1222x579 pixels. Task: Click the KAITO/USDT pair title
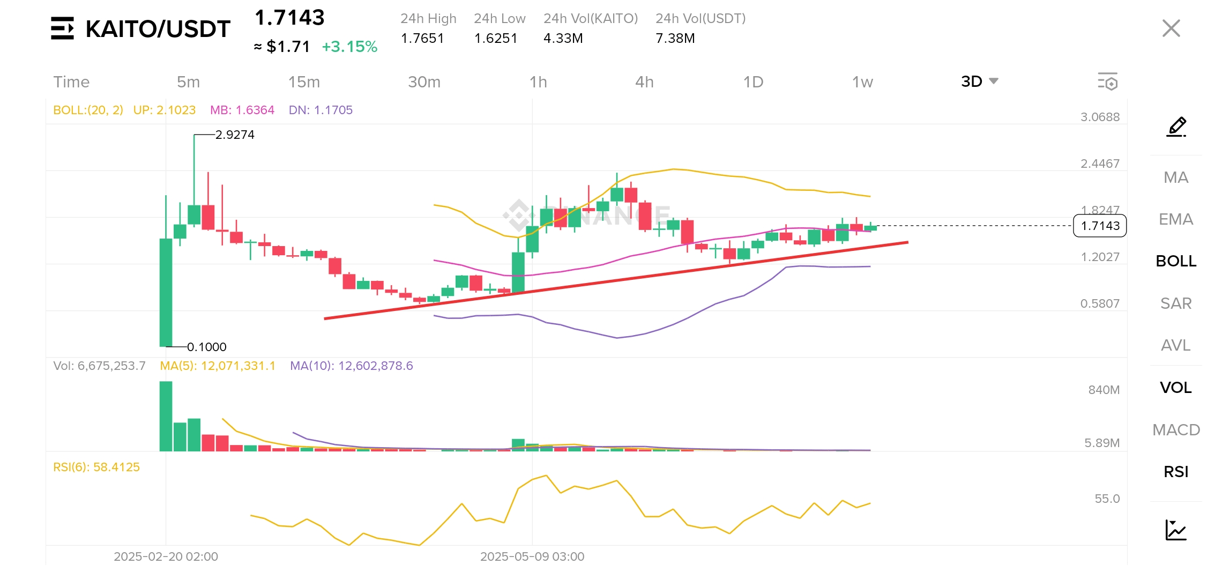[x=158, y=29]
